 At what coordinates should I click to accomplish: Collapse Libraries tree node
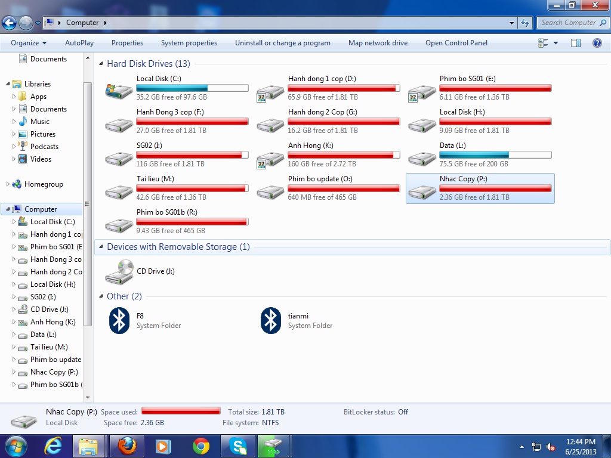click(x=8, y=83)
